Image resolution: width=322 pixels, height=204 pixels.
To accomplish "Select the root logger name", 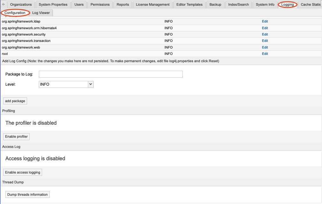I will (5, 54).
